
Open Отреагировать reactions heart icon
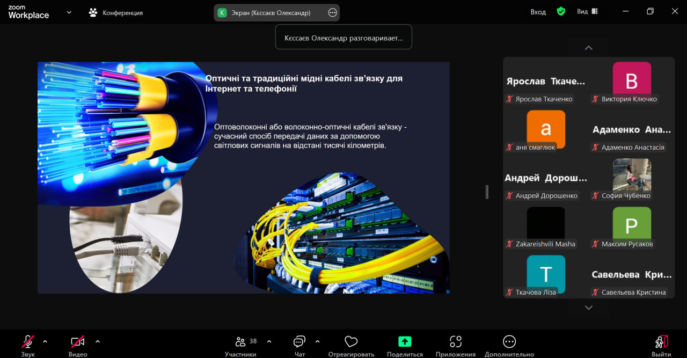coord(351,342)
